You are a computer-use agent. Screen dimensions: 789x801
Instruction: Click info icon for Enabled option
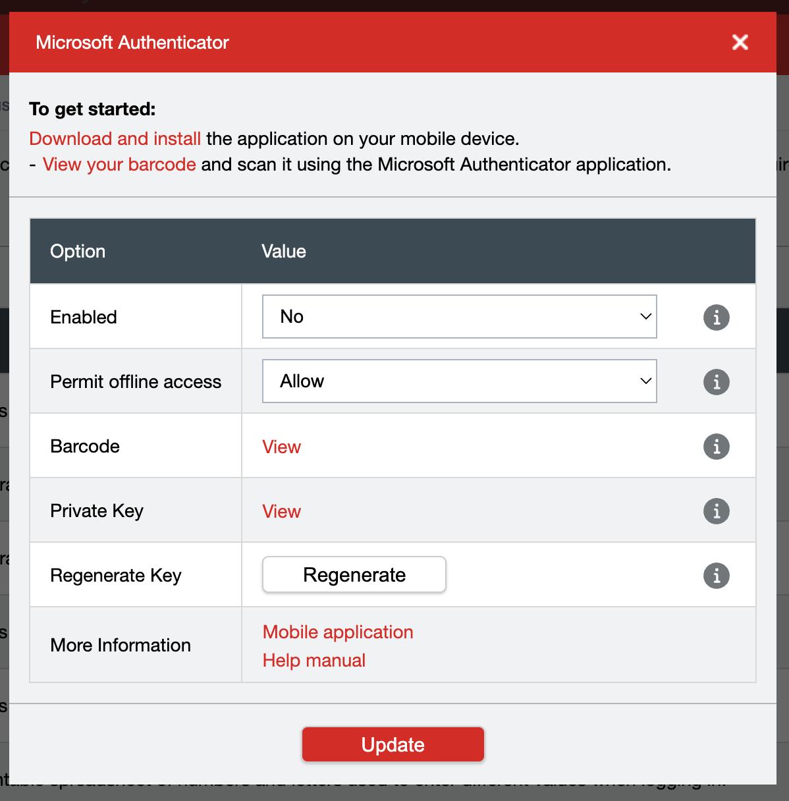click(x=716, y=317)
